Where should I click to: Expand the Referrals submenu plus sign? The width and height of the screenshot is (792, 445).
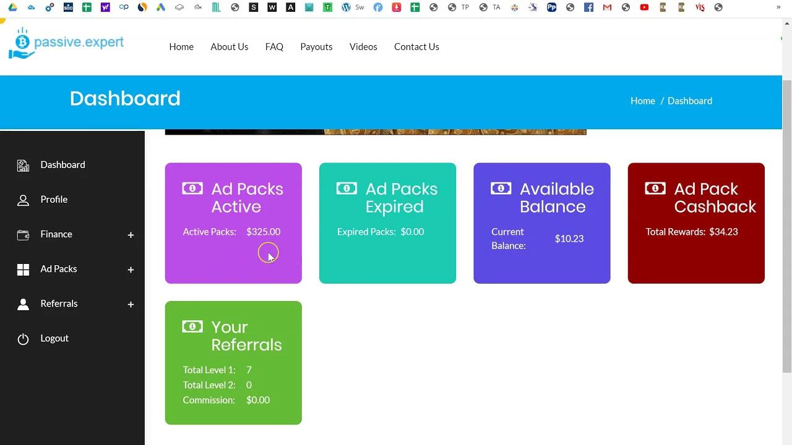(x=131, y=304)
